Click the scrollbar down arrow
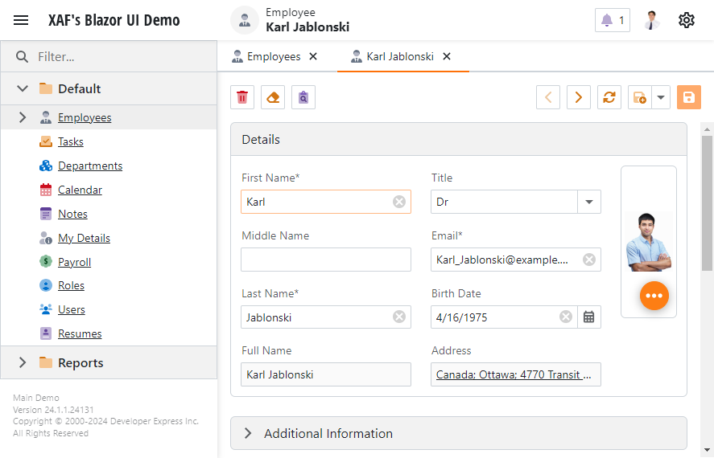The image size is (714, 458). tap(708, 450)
